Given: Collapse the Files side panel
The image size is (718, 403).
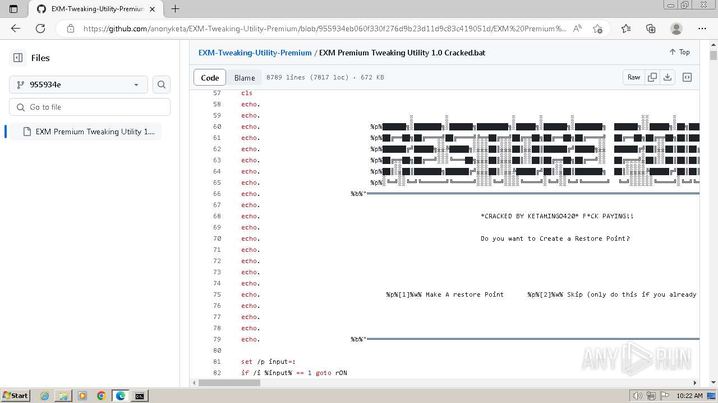Looking at the screenshot, I should 18,58.
